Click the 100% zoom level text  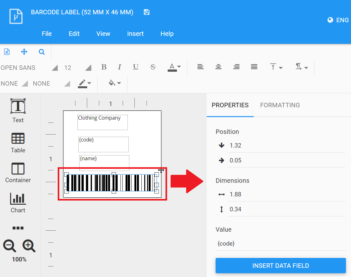click(19, 260)
